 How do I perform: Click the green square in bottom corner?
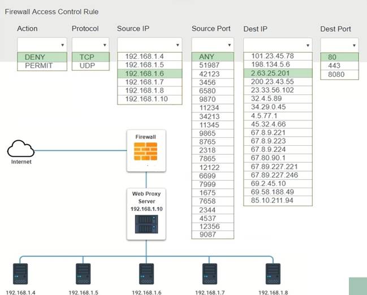(x=357, y=286)
